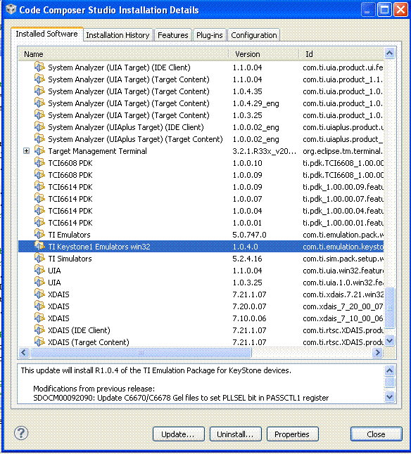Switch to the Plug-ins tab
This screenshot has height=454, width=411.
pos(210,35)
